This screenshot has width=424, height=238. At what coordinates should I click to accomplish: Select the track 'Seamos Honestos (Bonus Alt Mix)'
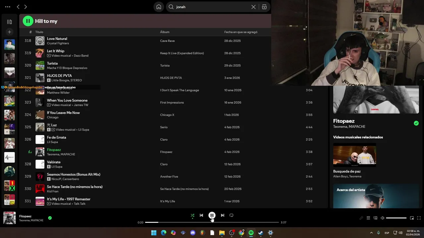[x=74, y=174]
